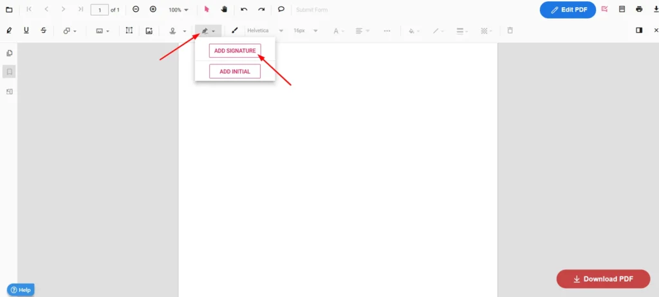Collapse the signature tool dropdown arrow
The height and width of the screenshot is (297, 659).
[214, 31]
